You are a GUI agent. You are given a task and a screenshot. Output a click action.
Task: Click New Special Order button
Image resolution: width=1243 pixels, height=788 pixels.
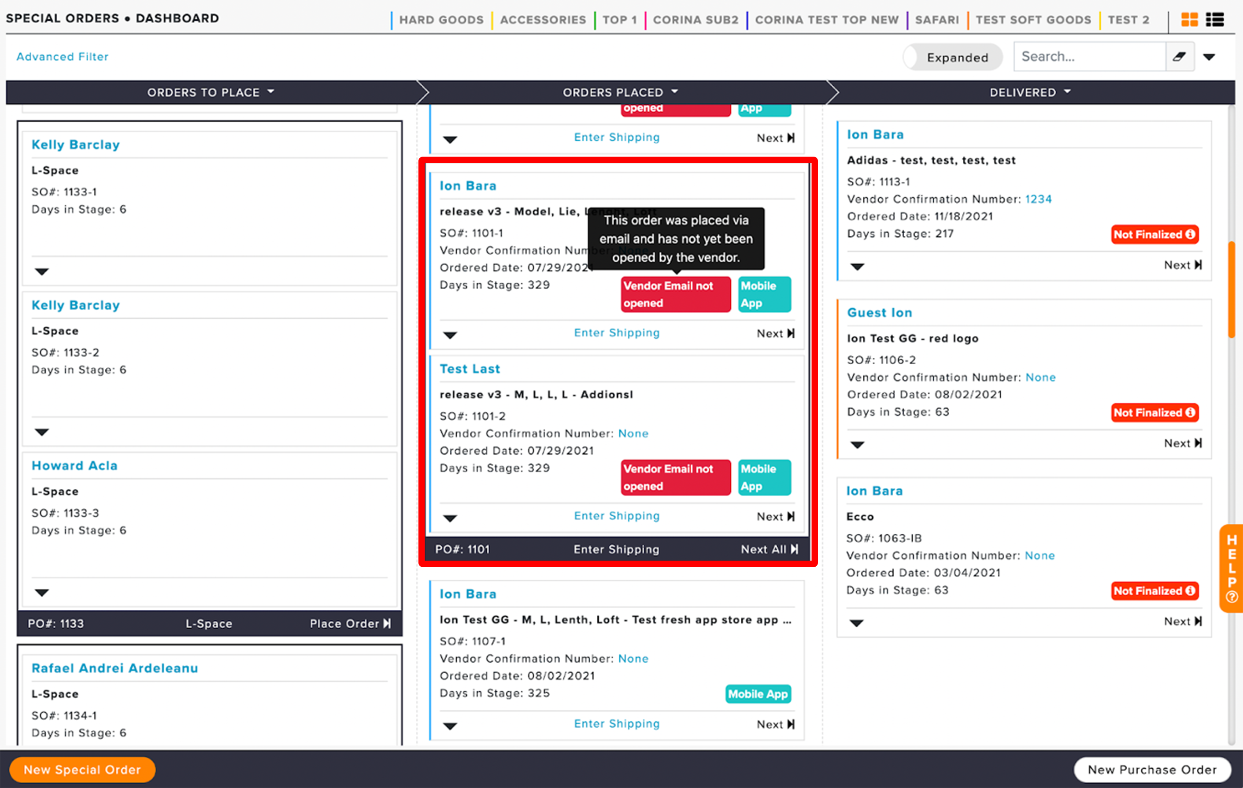83,770
